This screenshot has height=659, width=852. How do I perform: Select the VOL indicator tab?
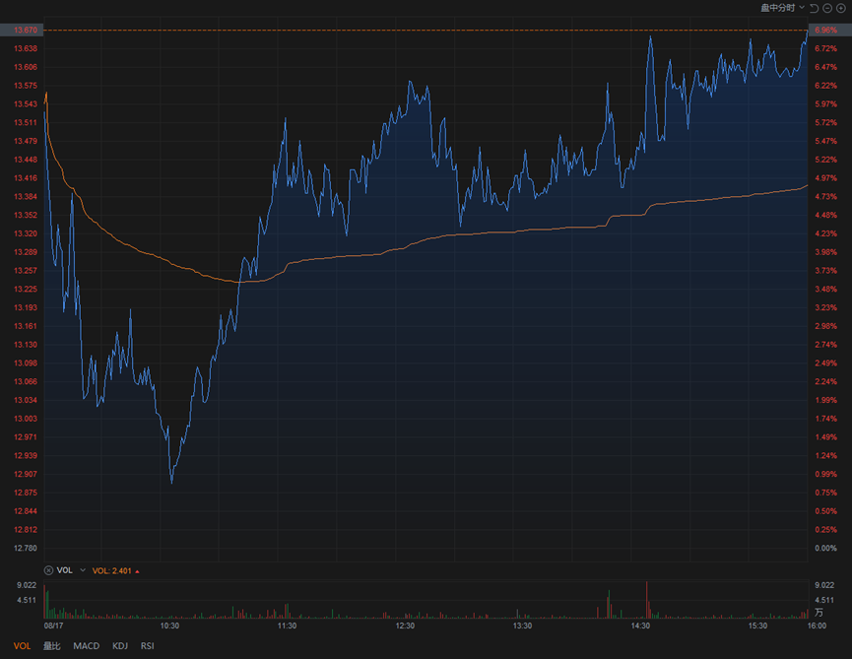click(x=22, y=646)
